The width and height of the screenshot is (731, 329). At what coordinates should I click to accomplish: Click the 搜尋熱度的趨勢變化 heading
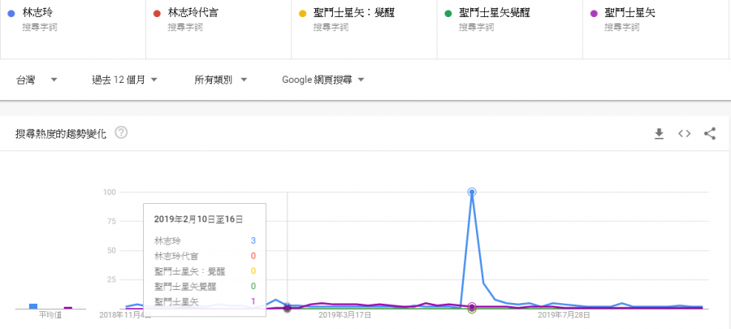pyautogui.click(x=61, y=134)
